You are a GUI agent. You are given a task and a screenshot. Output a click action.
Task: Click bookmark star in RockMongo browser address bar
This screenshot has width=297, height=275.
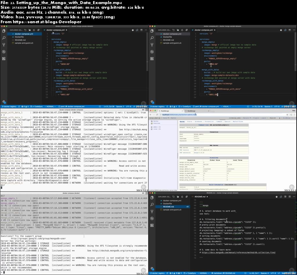click(287, 115)
